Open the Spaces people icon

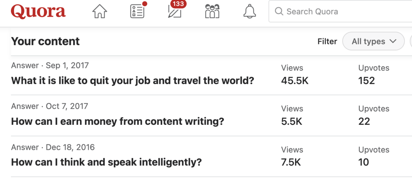(x=212, y=11)
